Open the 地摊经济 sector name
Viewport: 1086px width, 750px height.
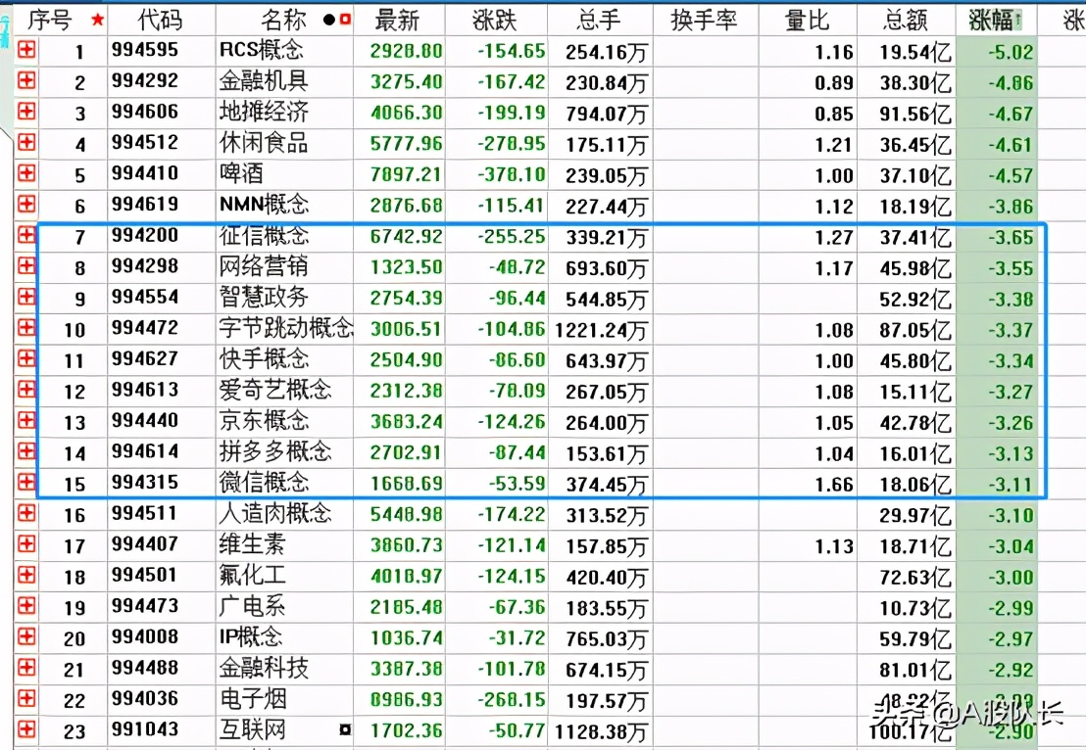264,112
